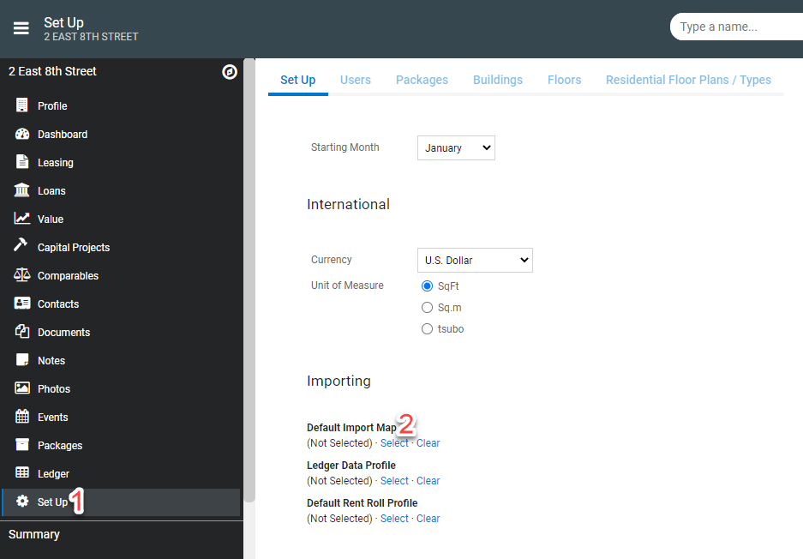
Task: Open the Starting Month dropdown
Action: pyautogui.click(x=456, y=148)
